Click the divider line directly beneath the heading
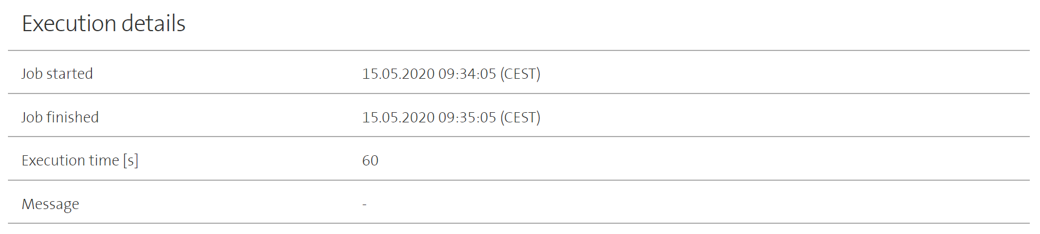The image size is (1040, 234). coord(519,50)
